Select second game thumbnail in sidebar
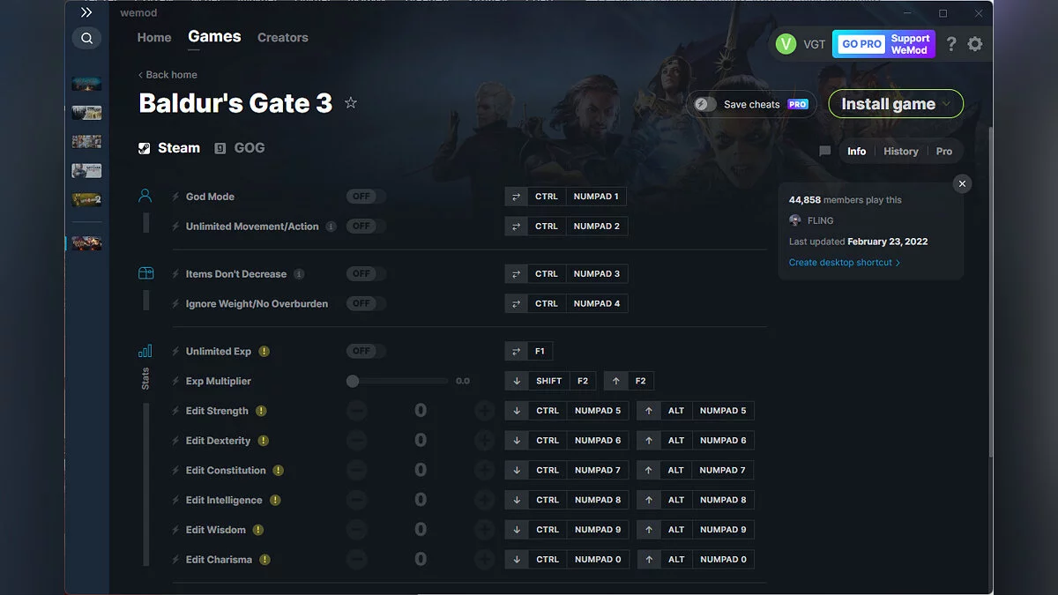This screenshot has height=595, width=1058. (86, 113)
